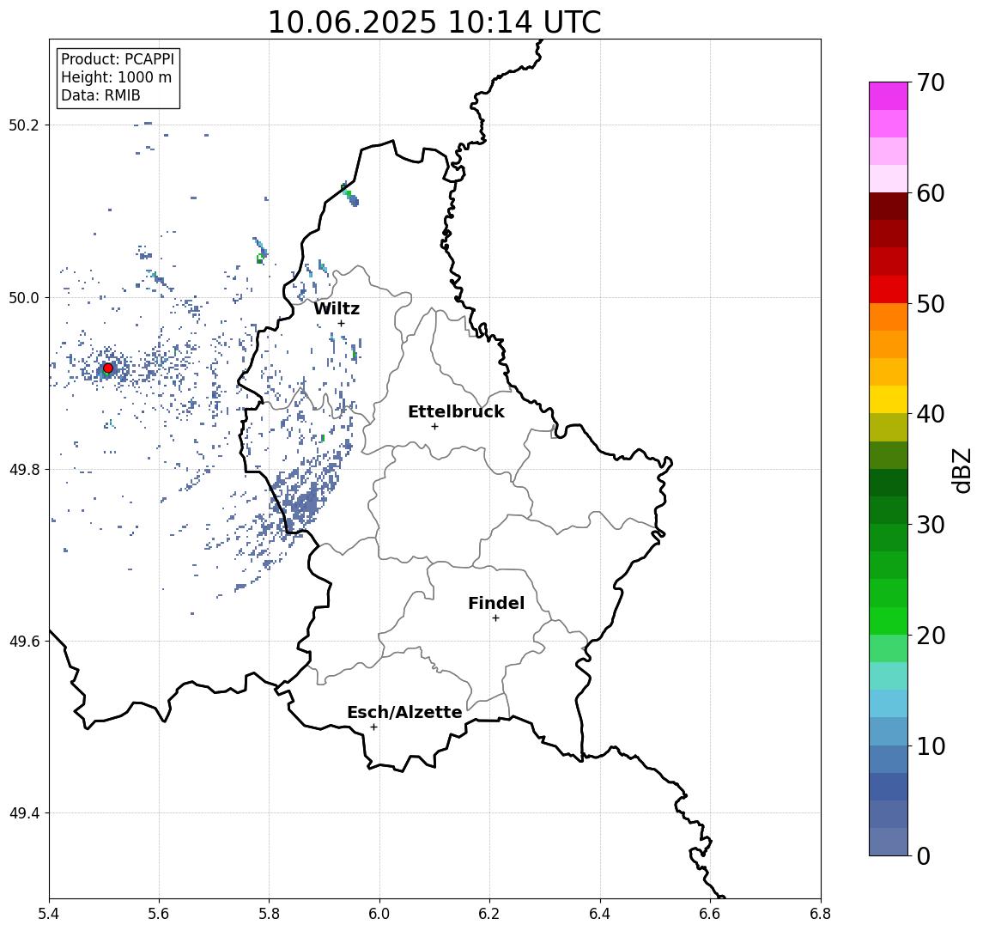Click the plot title 10.06.2025 10:14 UTC
Screen dimensions: 983x931
pyautogui.click(x=434, y=22)
